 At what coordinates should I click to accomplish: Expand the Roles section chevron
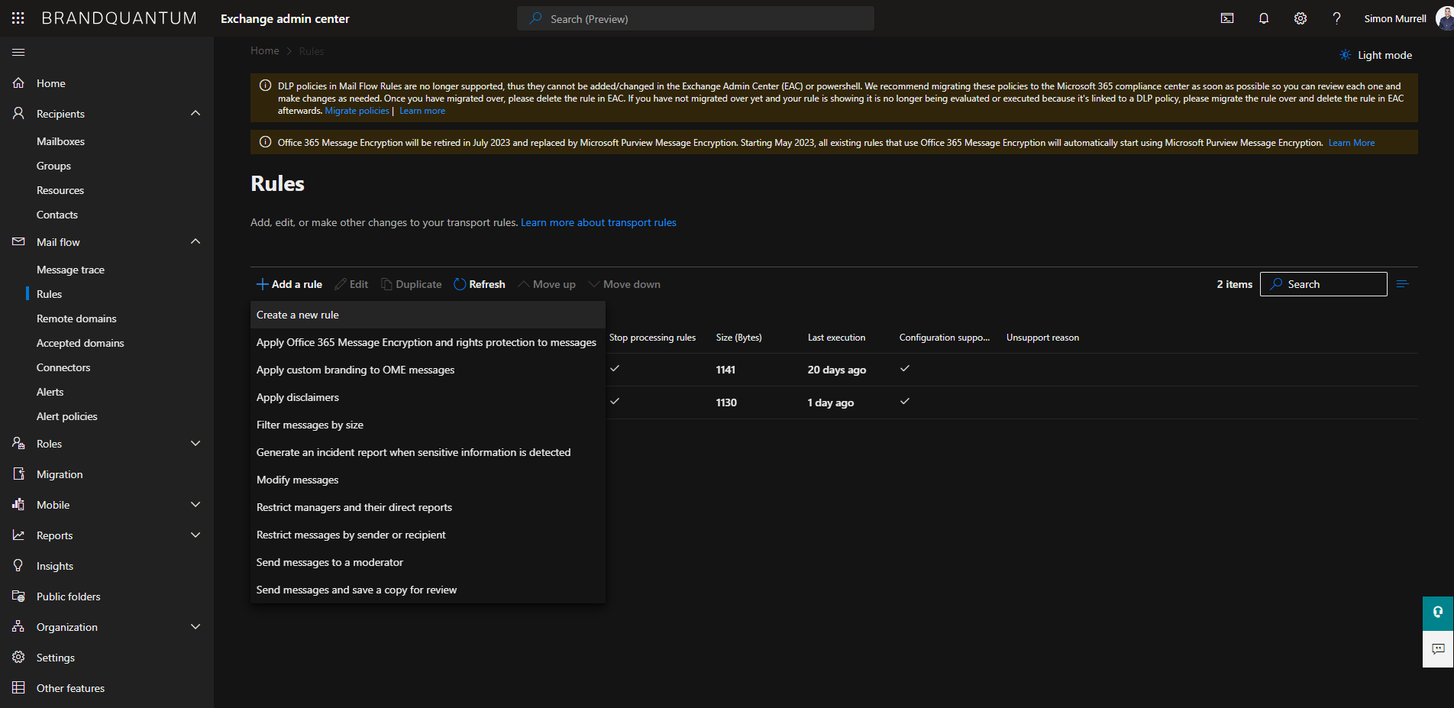click(x=195, y=443)
